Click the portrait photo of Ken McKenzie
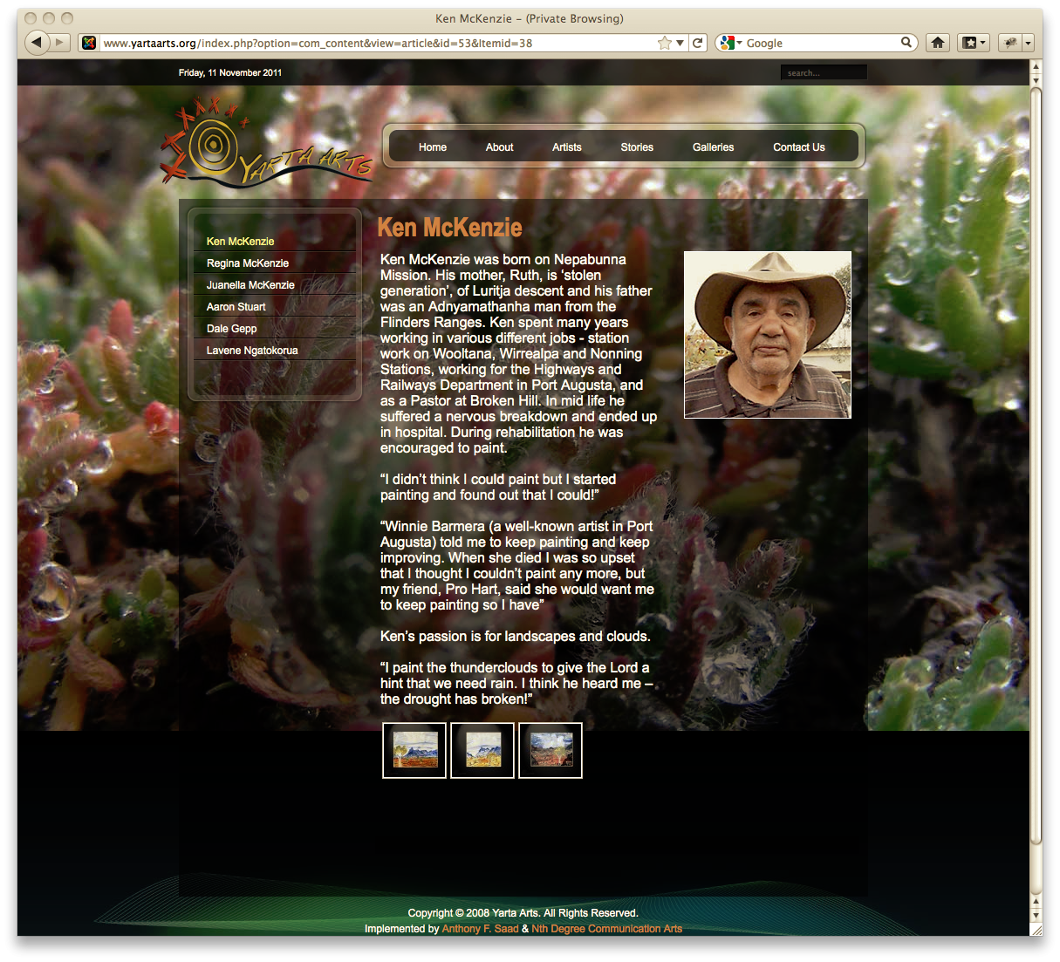This screenshot has width=1060, height=962. [x=768, y=335]
